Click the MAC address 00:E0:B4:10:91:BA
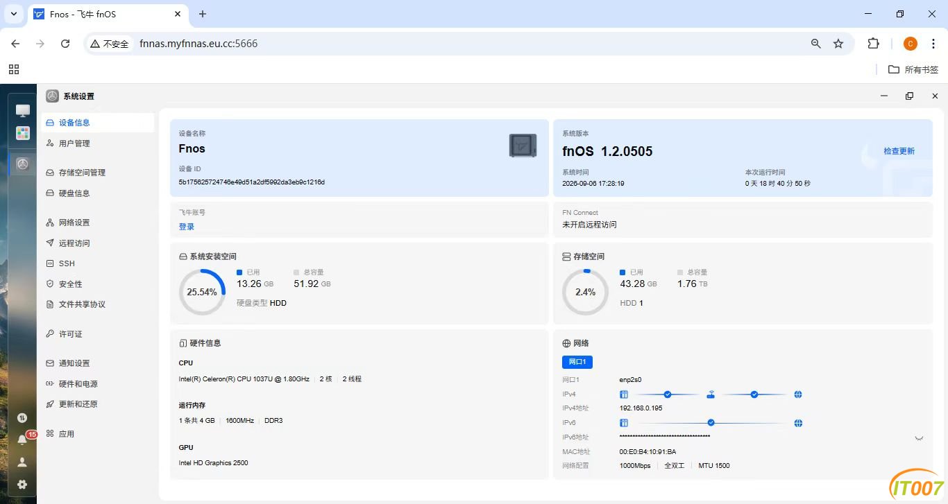Screen dimensions: 948x504 (647, 452)
